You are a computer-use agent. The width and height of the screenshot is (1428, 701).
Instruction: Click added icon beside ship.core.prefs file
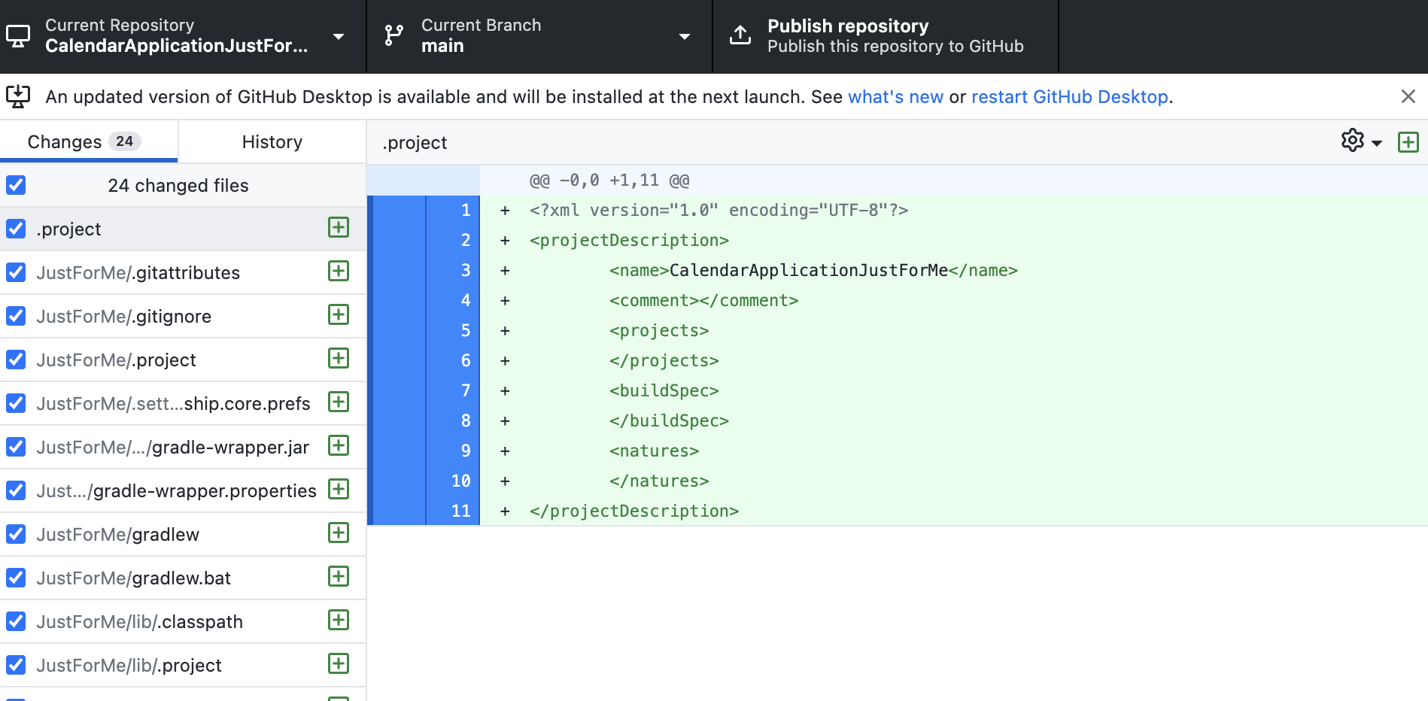tap(339, 402)
